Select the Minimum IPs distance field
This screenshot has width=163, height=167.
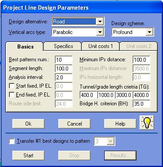(x=141, y=60)
